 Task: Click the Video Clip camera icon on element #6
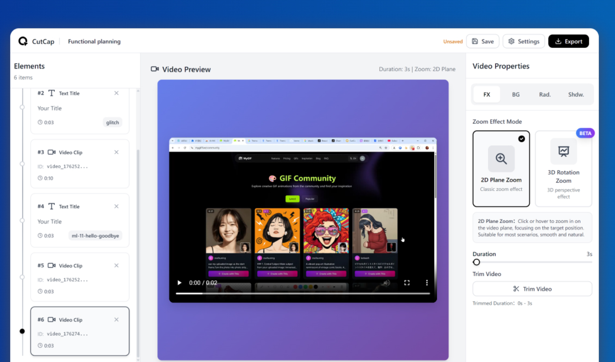[52, 320]
